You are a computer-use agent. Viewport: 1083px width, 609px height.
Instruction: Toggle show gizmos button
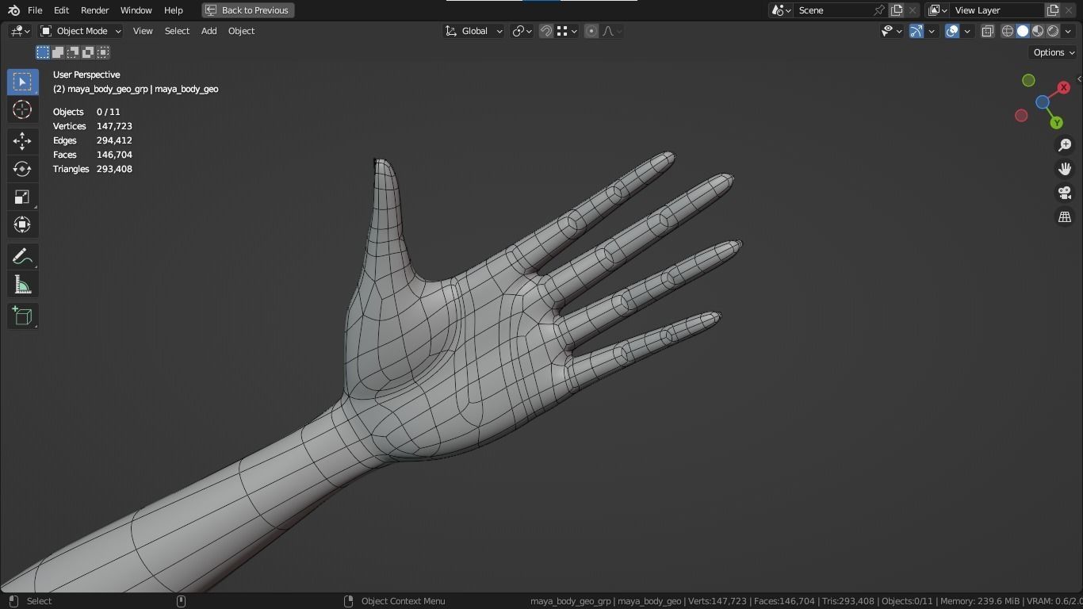917,31
